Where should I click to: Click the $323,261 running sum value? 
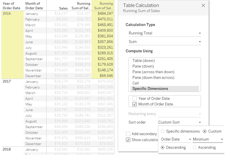click(105, 47)
